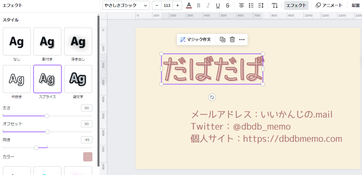
Task: Increase font size with plus button
Action: coord(177,5)
